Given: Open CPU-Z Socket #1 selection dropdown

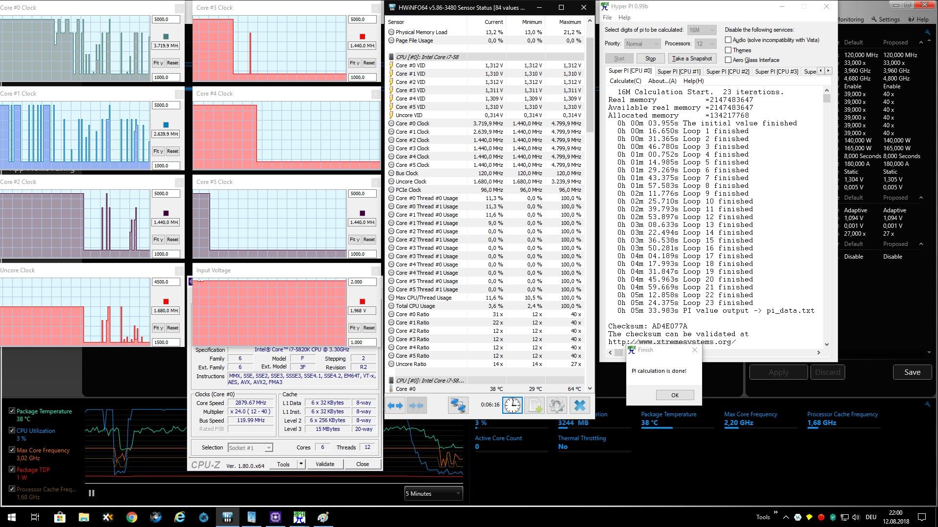Looking at the screenshot, I should pos(250,447).
